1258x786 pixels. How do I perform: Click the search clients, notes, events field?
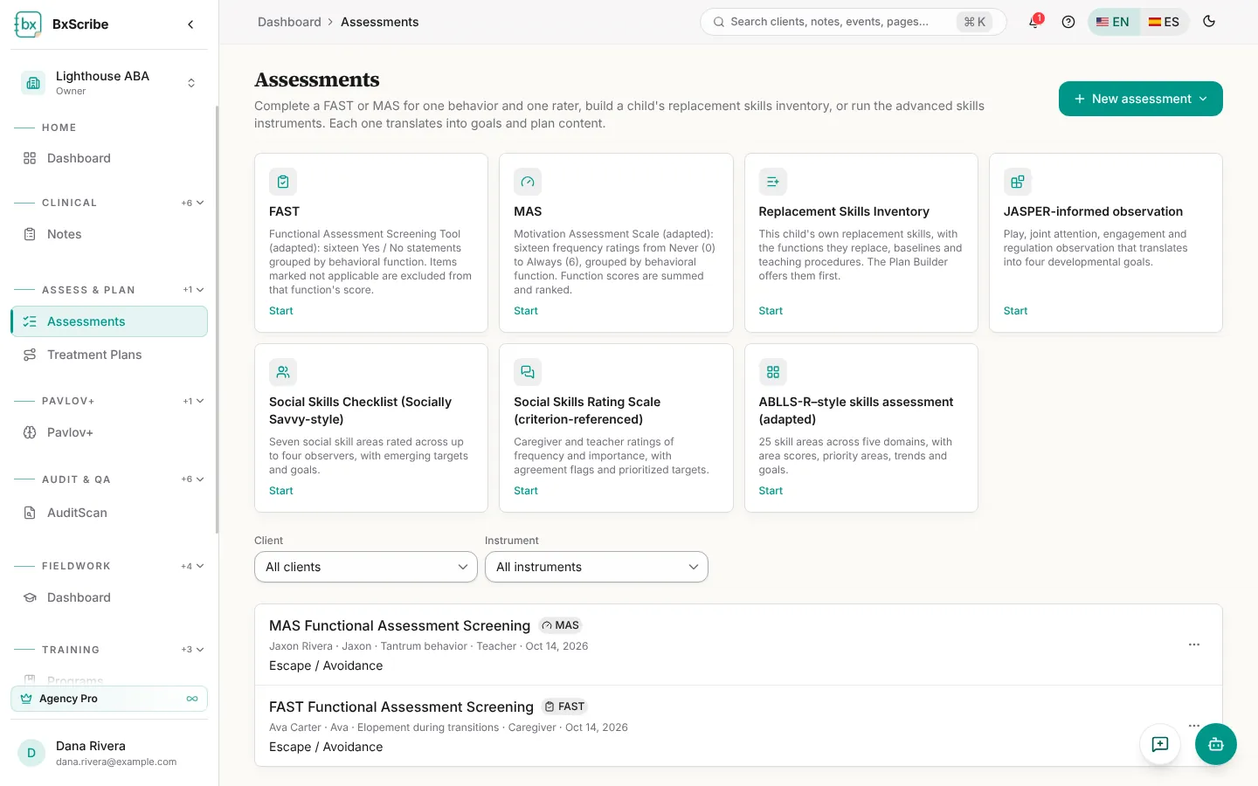pyautogui.click(x=854, y=22)
